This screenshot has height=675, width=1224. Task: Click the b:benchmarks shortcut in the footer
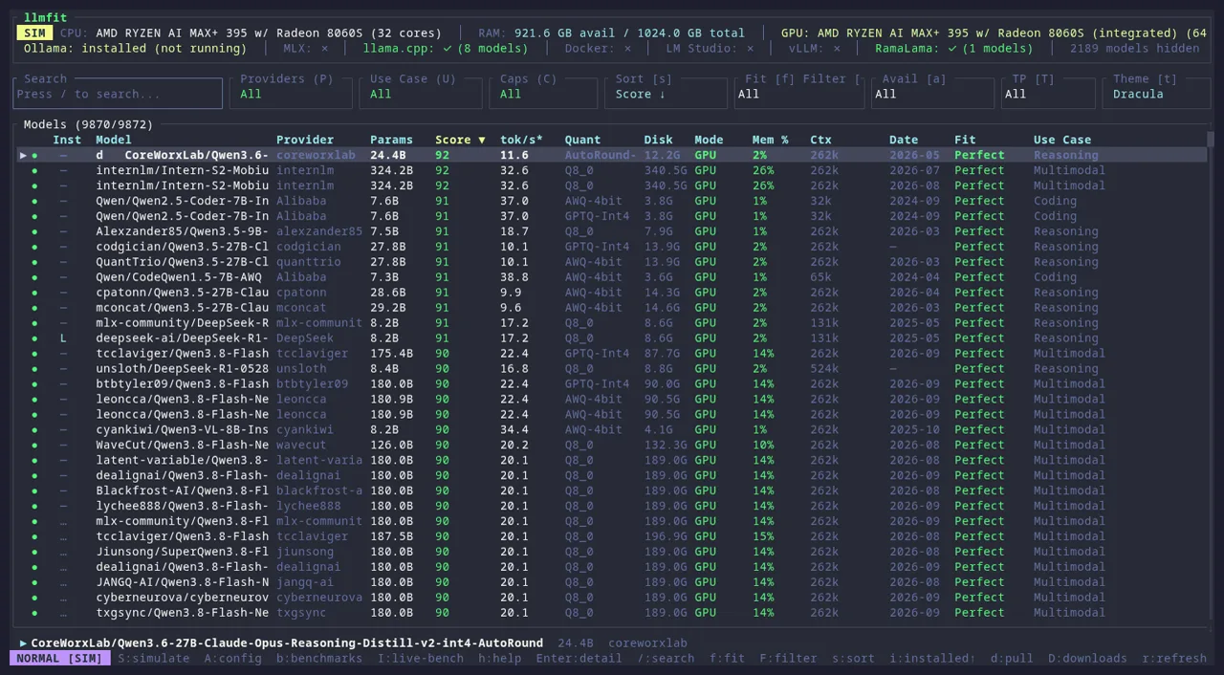(x=319, y=659)
